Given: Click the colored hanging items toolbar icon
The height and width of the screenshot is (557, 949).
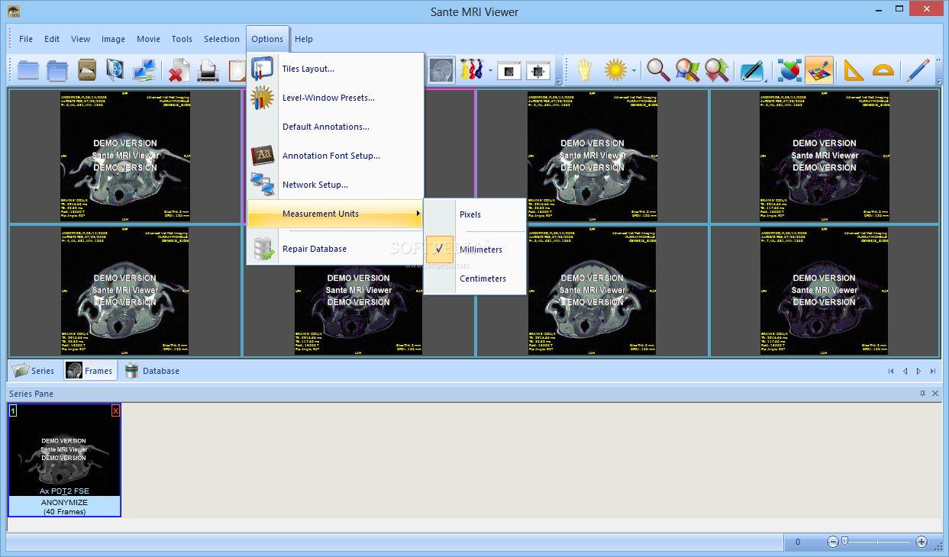Looking at the screenshot, I should [471, 70].
